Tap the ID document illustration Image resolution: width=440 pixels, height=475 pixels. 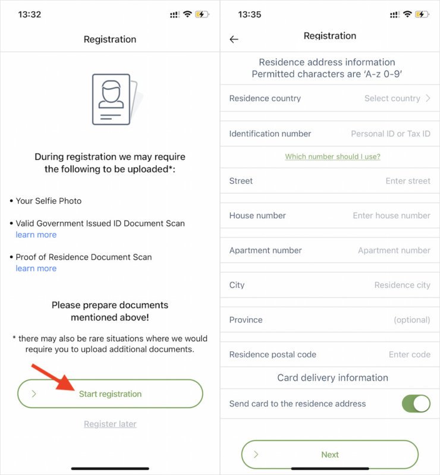[x=114, y=99]
